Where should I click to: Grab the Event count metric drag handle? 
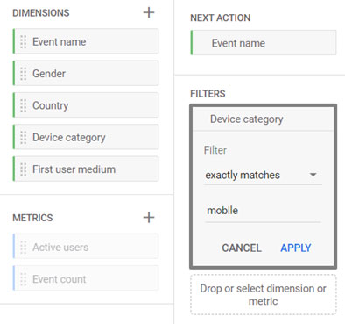[x=23, y=279]
